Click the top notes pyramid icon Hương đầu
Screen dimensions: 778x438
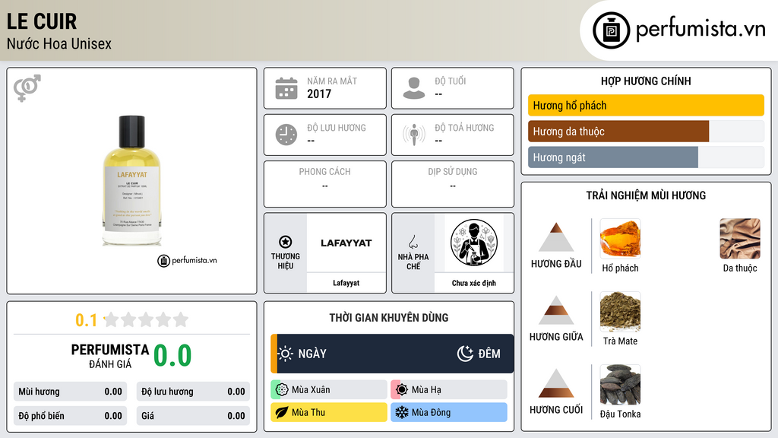pos(556,237)
